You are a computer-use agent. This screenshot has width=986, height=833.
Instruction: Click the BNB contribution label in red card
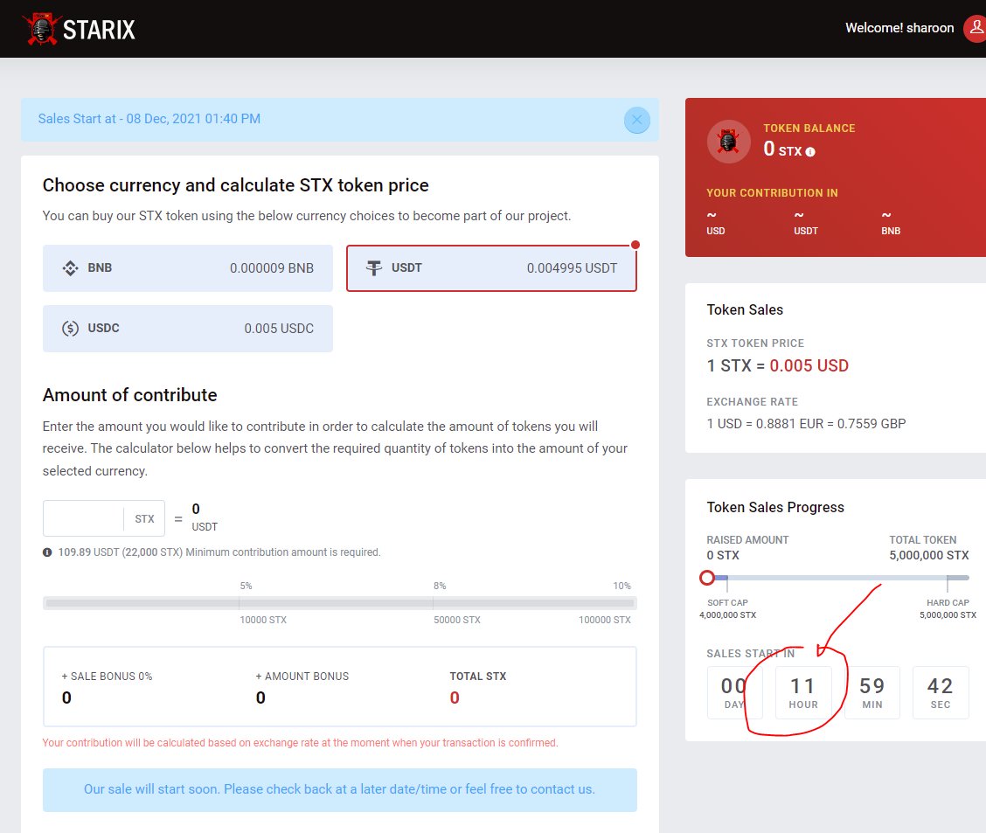891,232
